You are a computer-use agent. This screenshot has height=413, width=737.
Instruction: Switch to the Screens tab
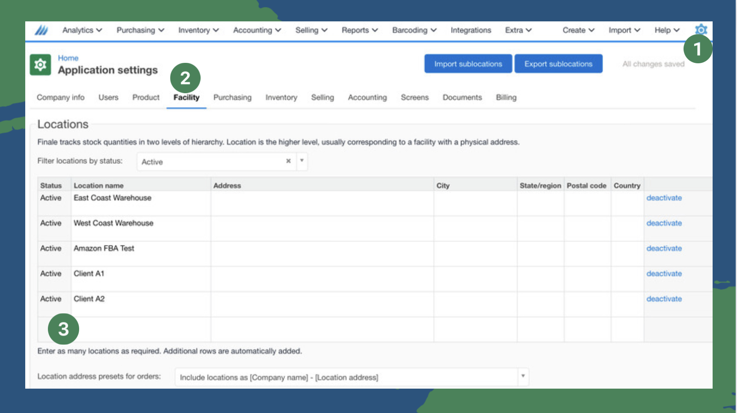(x=414, y=97)
